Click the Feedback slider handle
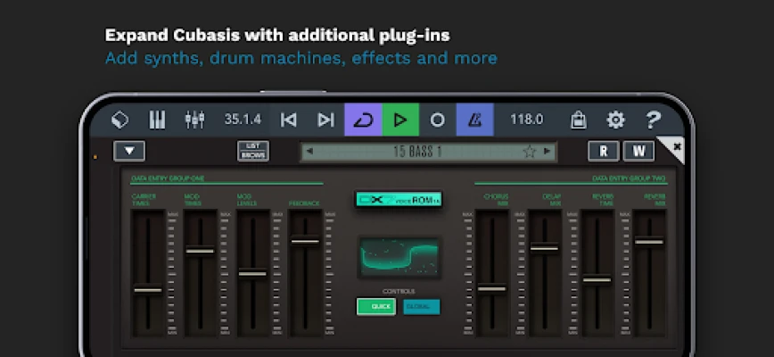The height and width of the screenshot is (357, 774). [x=305, y=242]
